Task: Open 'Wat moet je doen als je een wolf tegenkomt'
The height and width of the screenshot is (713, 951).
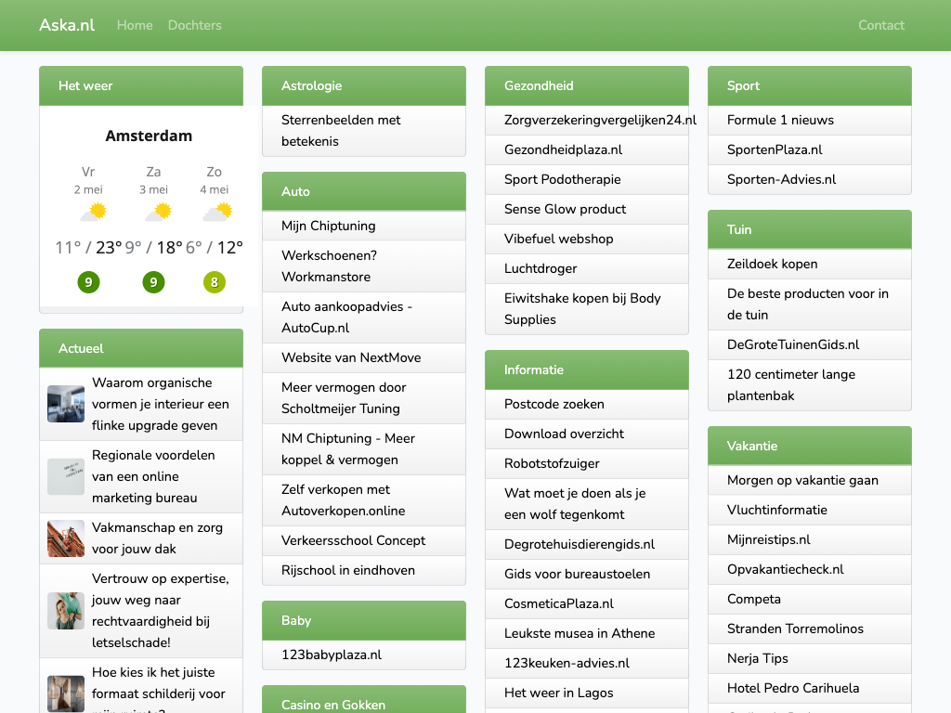Action: (x=575, y=504)
